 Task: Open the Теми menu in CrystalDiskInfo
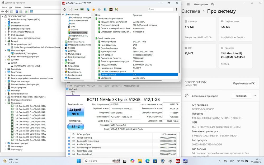click(x=100, y=86)
